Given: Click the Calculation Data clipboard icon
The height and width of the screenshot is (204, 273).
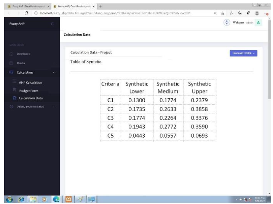Looking at the screenshot, I should coord(14,98).
